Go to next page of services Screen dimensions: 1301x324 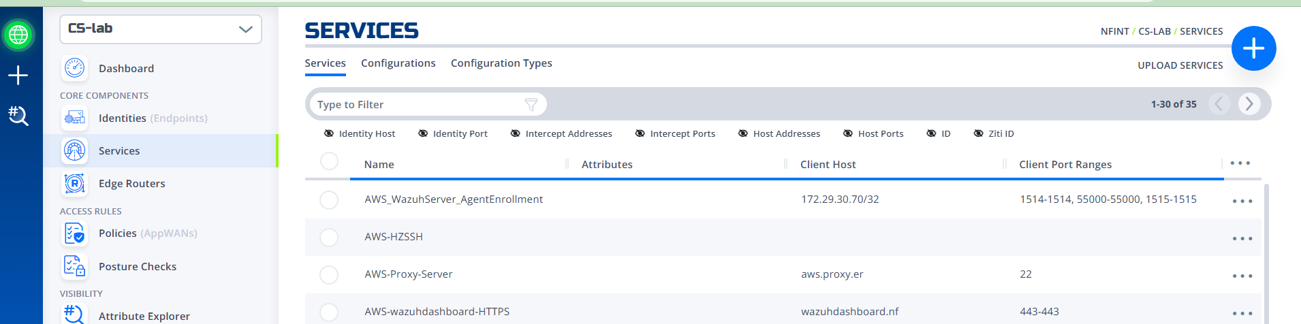(1249, 103)
